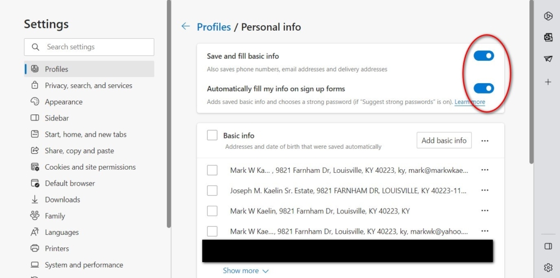This screenshot has width=560, height=278.
Task: Go to Cookies and site permissions
Action: pyautogui.click(x=90, y=167)
